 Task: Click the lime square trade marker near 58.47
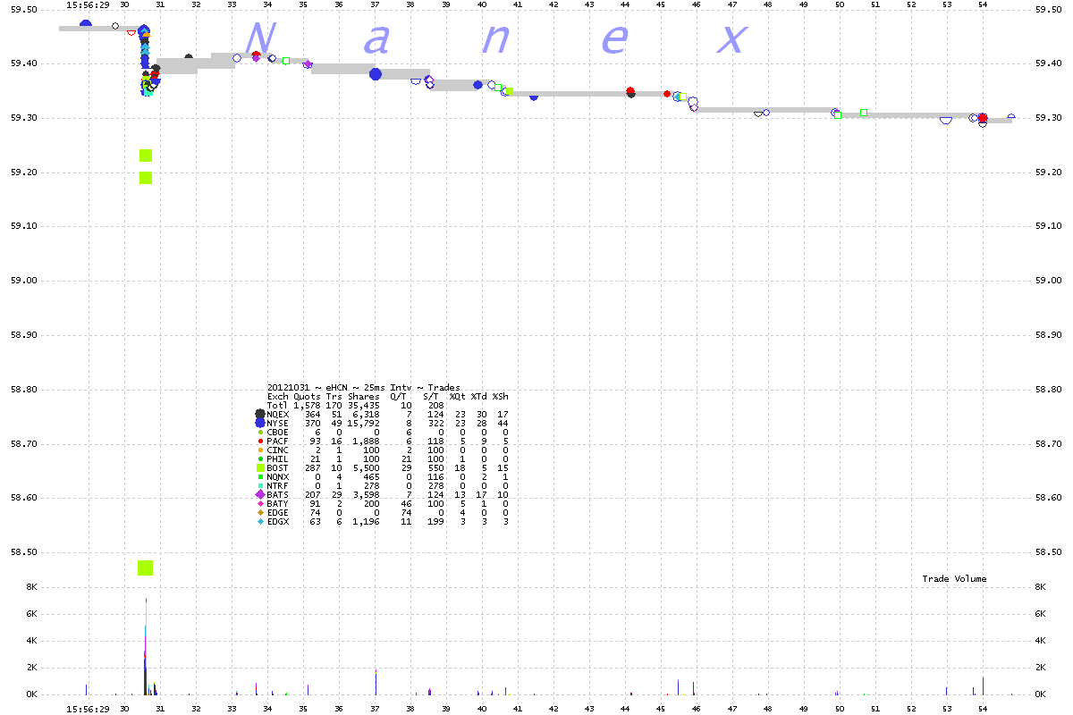click(x=146, y=568)
